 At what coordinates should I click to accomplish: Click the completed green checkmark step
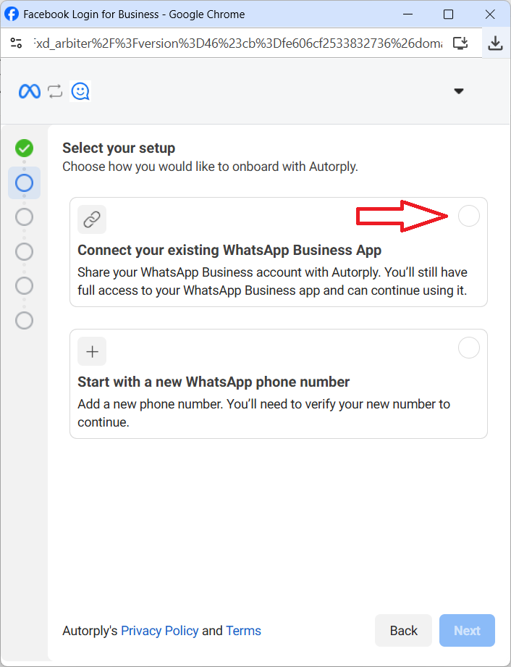click(x=24, y=148)
